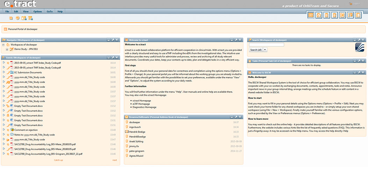Click the edit pencil on Navigator panel header

pyautogui.click(x=113, y=40)
